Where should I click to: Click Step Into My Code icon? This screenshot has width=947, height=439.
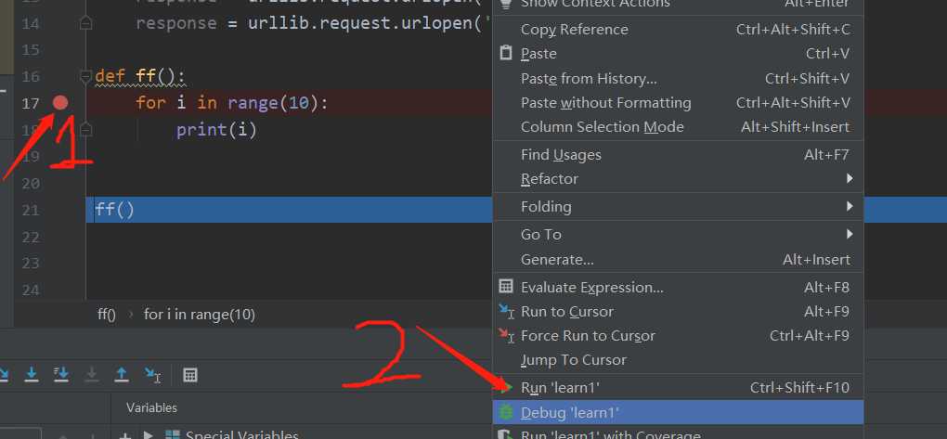tap(61, 375)
